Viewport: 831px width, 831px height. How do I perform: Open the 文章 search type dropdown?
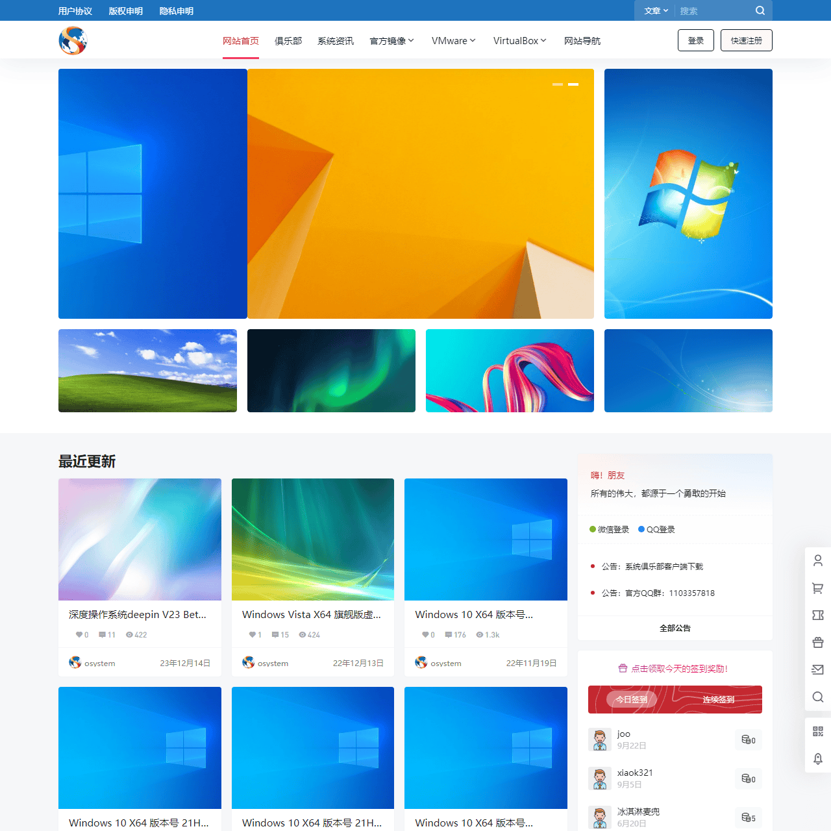pos(656,10)
